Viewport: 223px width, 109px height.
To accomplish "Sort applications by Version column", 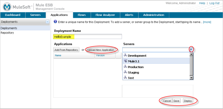I will pyautogui.click(x=105, y=55).
